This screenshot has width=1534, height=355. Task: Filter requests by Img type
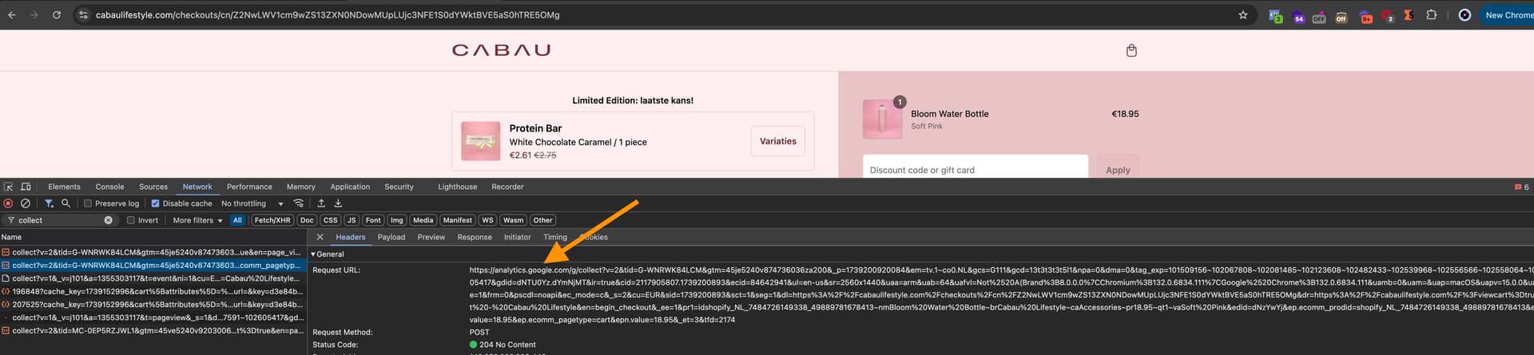coord(397,220)
